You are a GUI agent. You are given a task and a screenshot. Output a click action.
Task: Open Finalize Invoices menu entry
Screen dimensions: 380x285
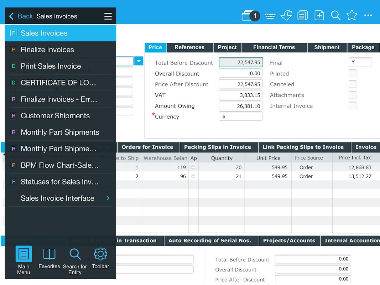[x=47, y=50]
